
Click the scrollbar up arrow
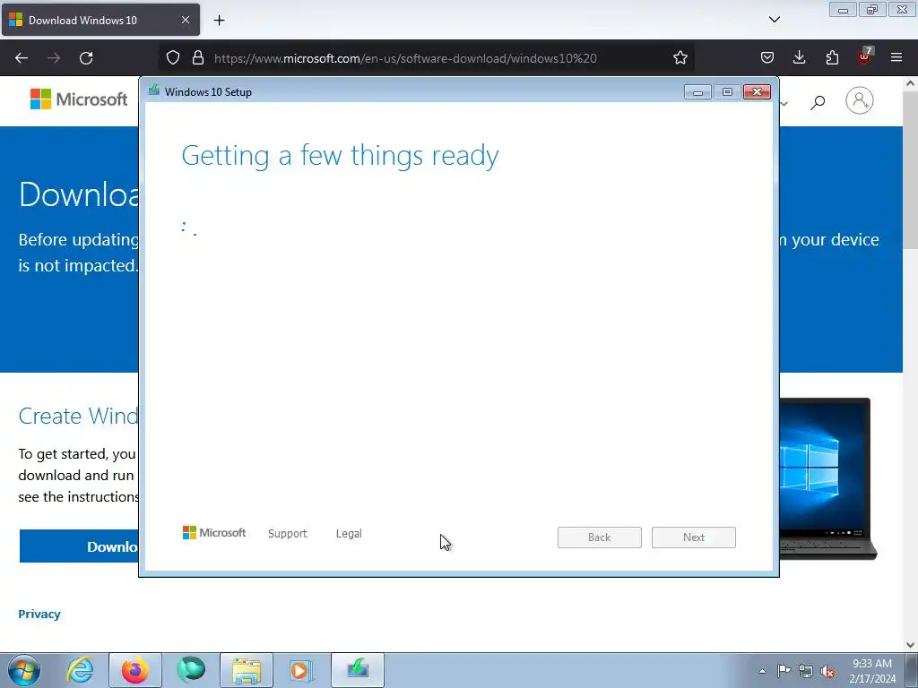click(910, 83)
